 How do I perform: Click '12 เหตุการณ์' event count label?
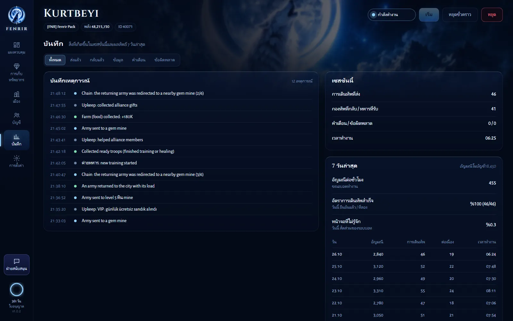pyautogui.click(x=302, y=81)
